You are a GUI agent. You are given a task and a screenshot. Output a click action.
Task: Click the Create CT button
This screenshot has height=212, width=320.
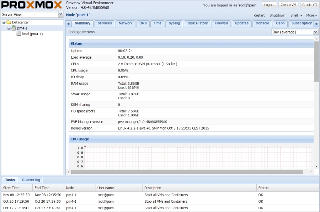(x=310, y=5)
